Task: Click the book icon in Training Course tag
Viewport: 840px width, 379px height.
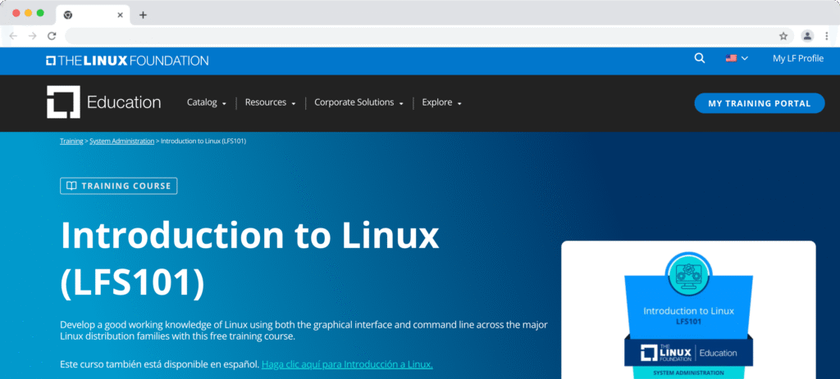Action: [71, 186]
